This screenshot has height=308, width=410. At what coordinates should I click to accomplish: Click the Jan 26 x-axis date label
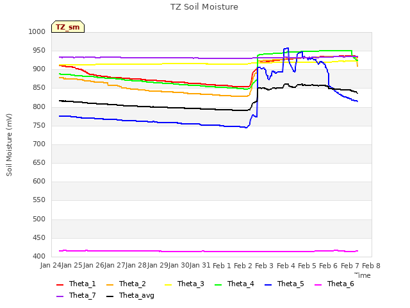point(94,266)
